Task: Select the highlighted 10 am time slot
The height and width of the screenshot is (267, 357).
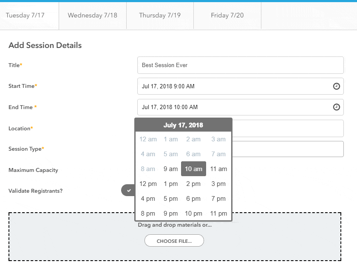Action: point(193,169)
